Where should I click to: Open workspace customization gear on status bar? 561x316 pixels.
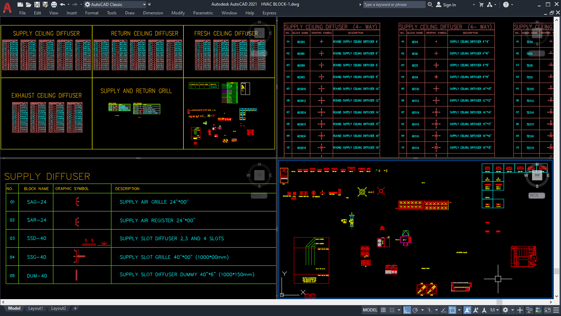click(505, 310)
